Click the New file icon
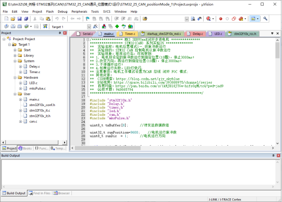Screen dimensions: 282x202 (7, 19)
